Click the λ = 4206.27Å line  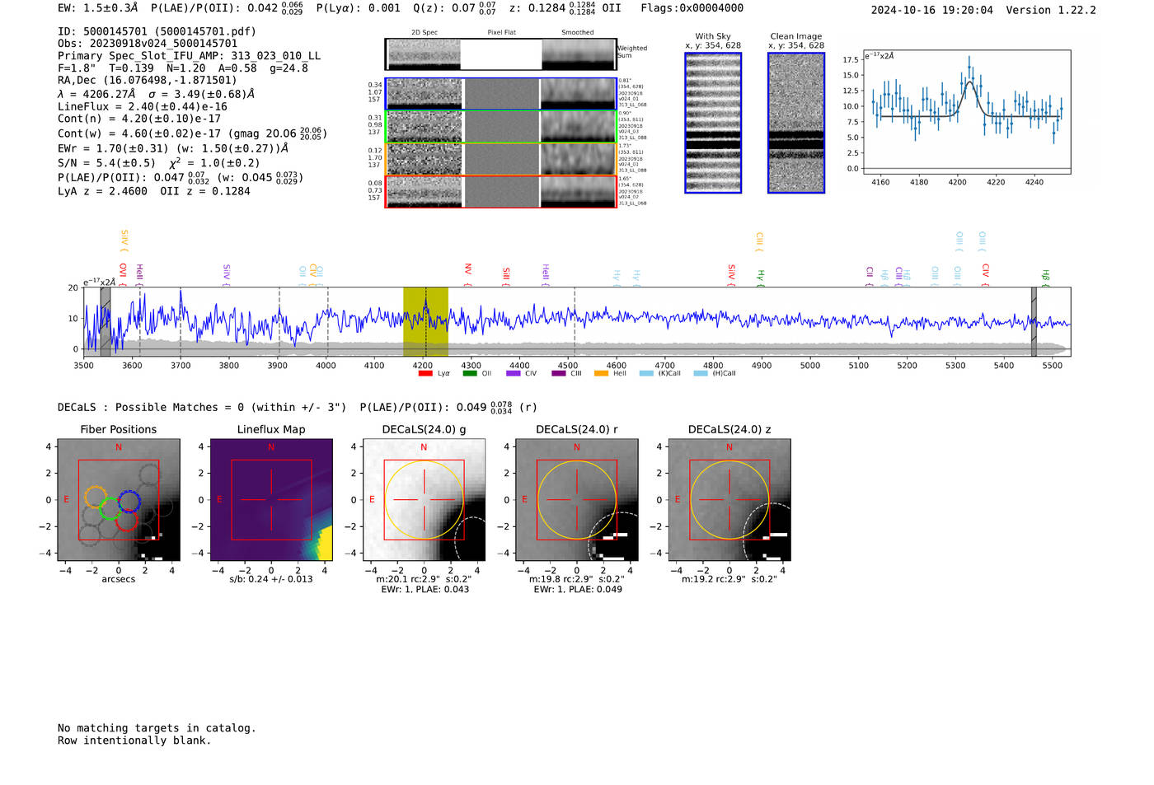156,94
